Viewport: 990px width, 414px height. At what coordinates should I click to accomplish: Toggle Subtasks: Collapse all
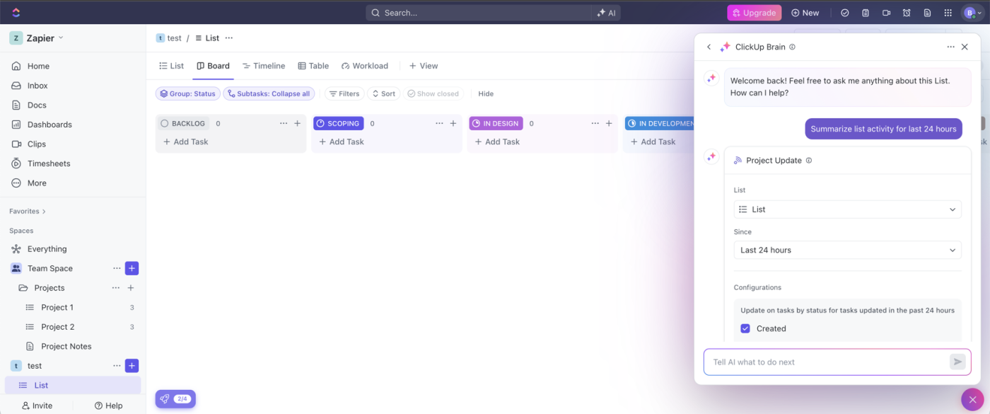pyautogui.click(x=269, y=93)
